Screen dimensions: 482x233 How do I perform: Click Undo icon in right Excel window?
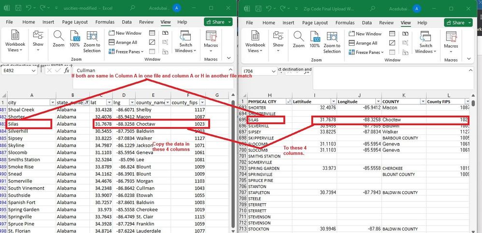269,8
